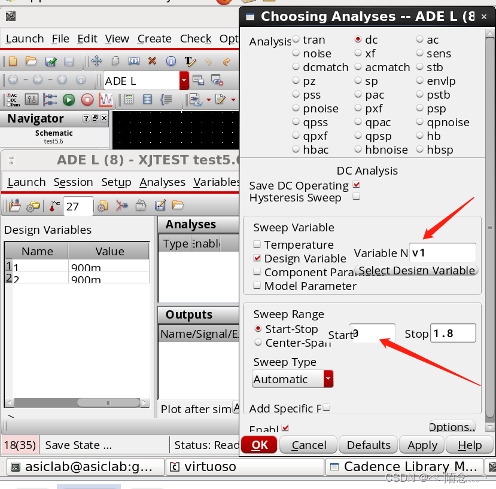Screen dimensions: 496x489
Task: Click Select Design Variable button
Action: pyautogui.click(x=416, y=270)
